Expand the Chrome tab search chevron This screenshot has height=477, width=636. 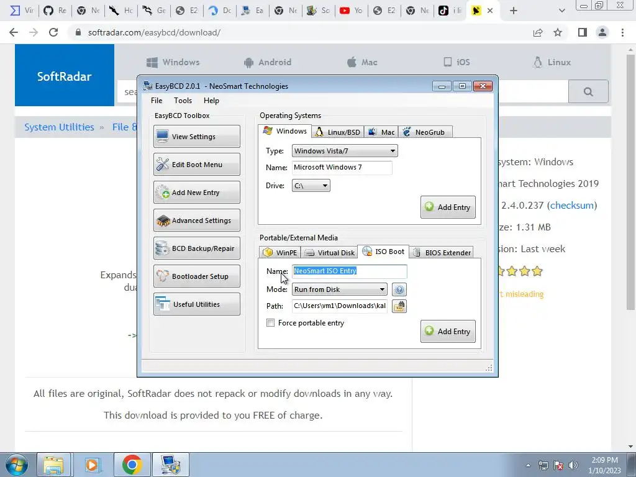coord(561,11)
